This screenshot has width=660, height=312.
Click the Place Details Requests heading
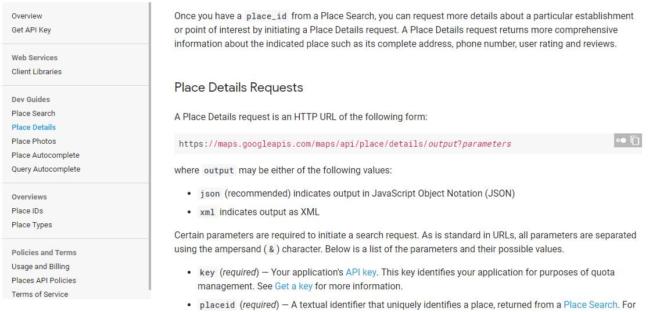pyautogui.click(x=239, y=88)
